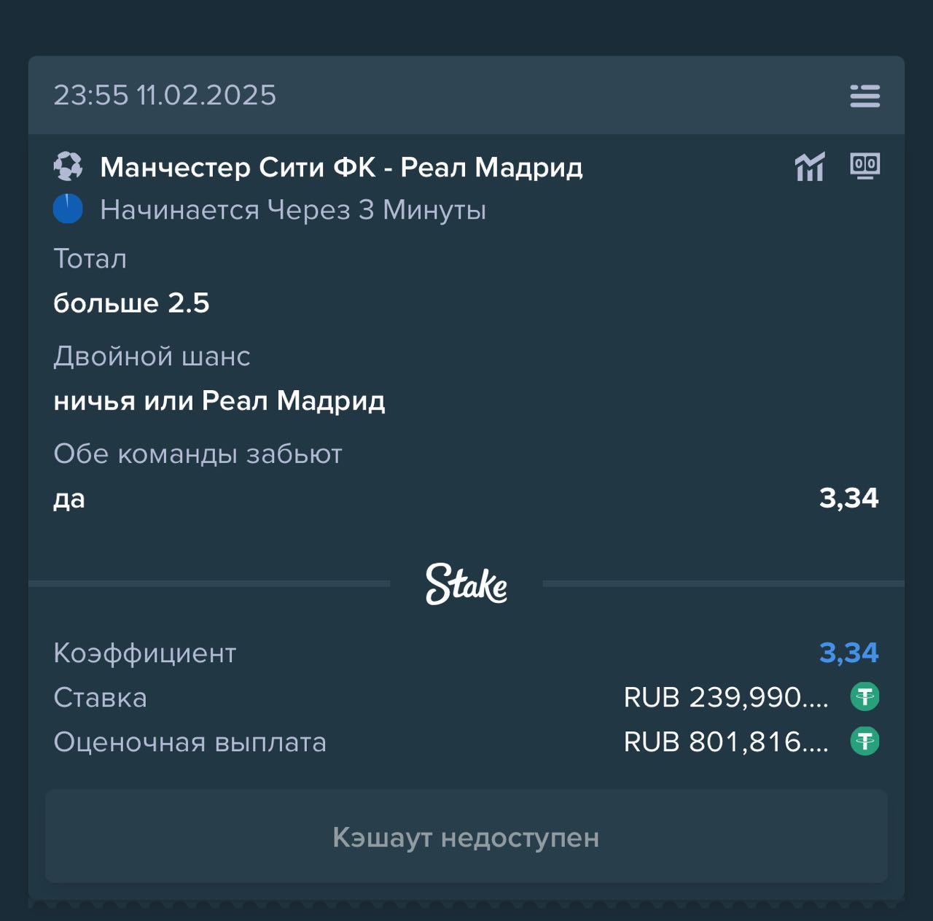Open the bet slip hamburger menu
Viewport: 933px width, 921px height.
(x=864, y=96)
